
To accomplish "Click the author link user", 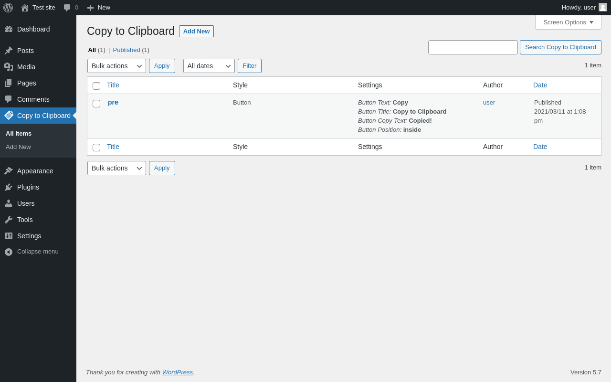I will pyautogui.click(x=489, y=102).
